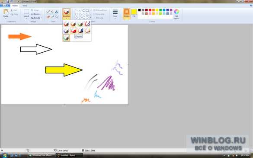Expand the Size line thickness dropdown
The image size is (253, 158).
(115, 14)
